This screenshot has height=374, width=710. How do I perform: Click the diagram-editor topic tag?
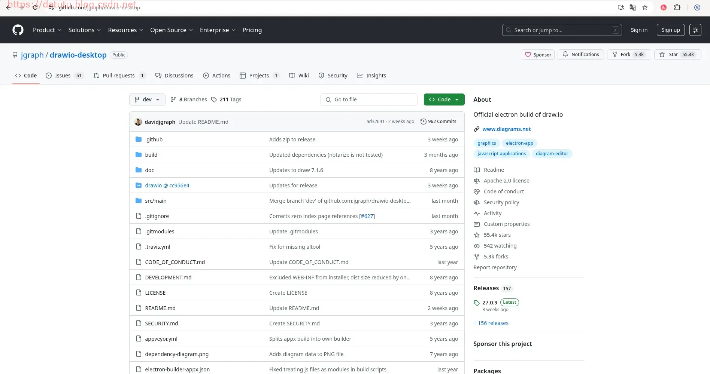(x=552, y=154)
